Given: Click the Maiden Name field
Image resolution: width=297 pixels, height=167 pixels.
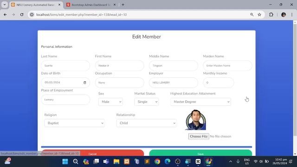Looking at the screenshot, I should tap(227, 65).
